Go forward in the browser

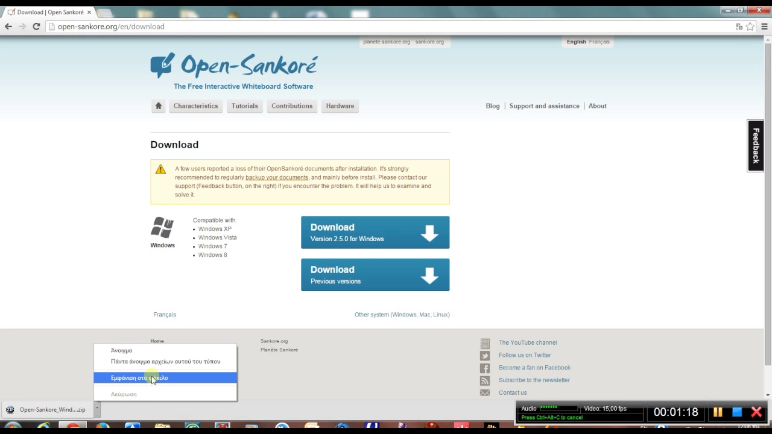(x=22, y=27)
